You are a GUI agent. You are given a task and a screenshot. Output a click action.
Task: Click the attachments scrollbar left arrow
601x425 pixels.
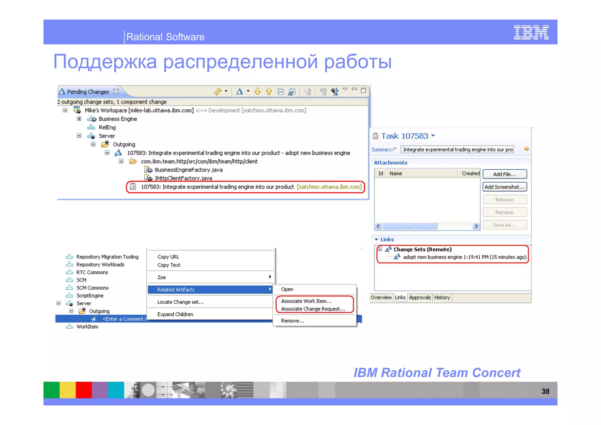pyautogui.click(x=378, y=226)
